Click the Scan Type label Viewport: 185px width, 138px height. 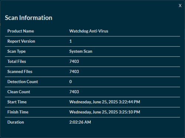coord(17,51)
